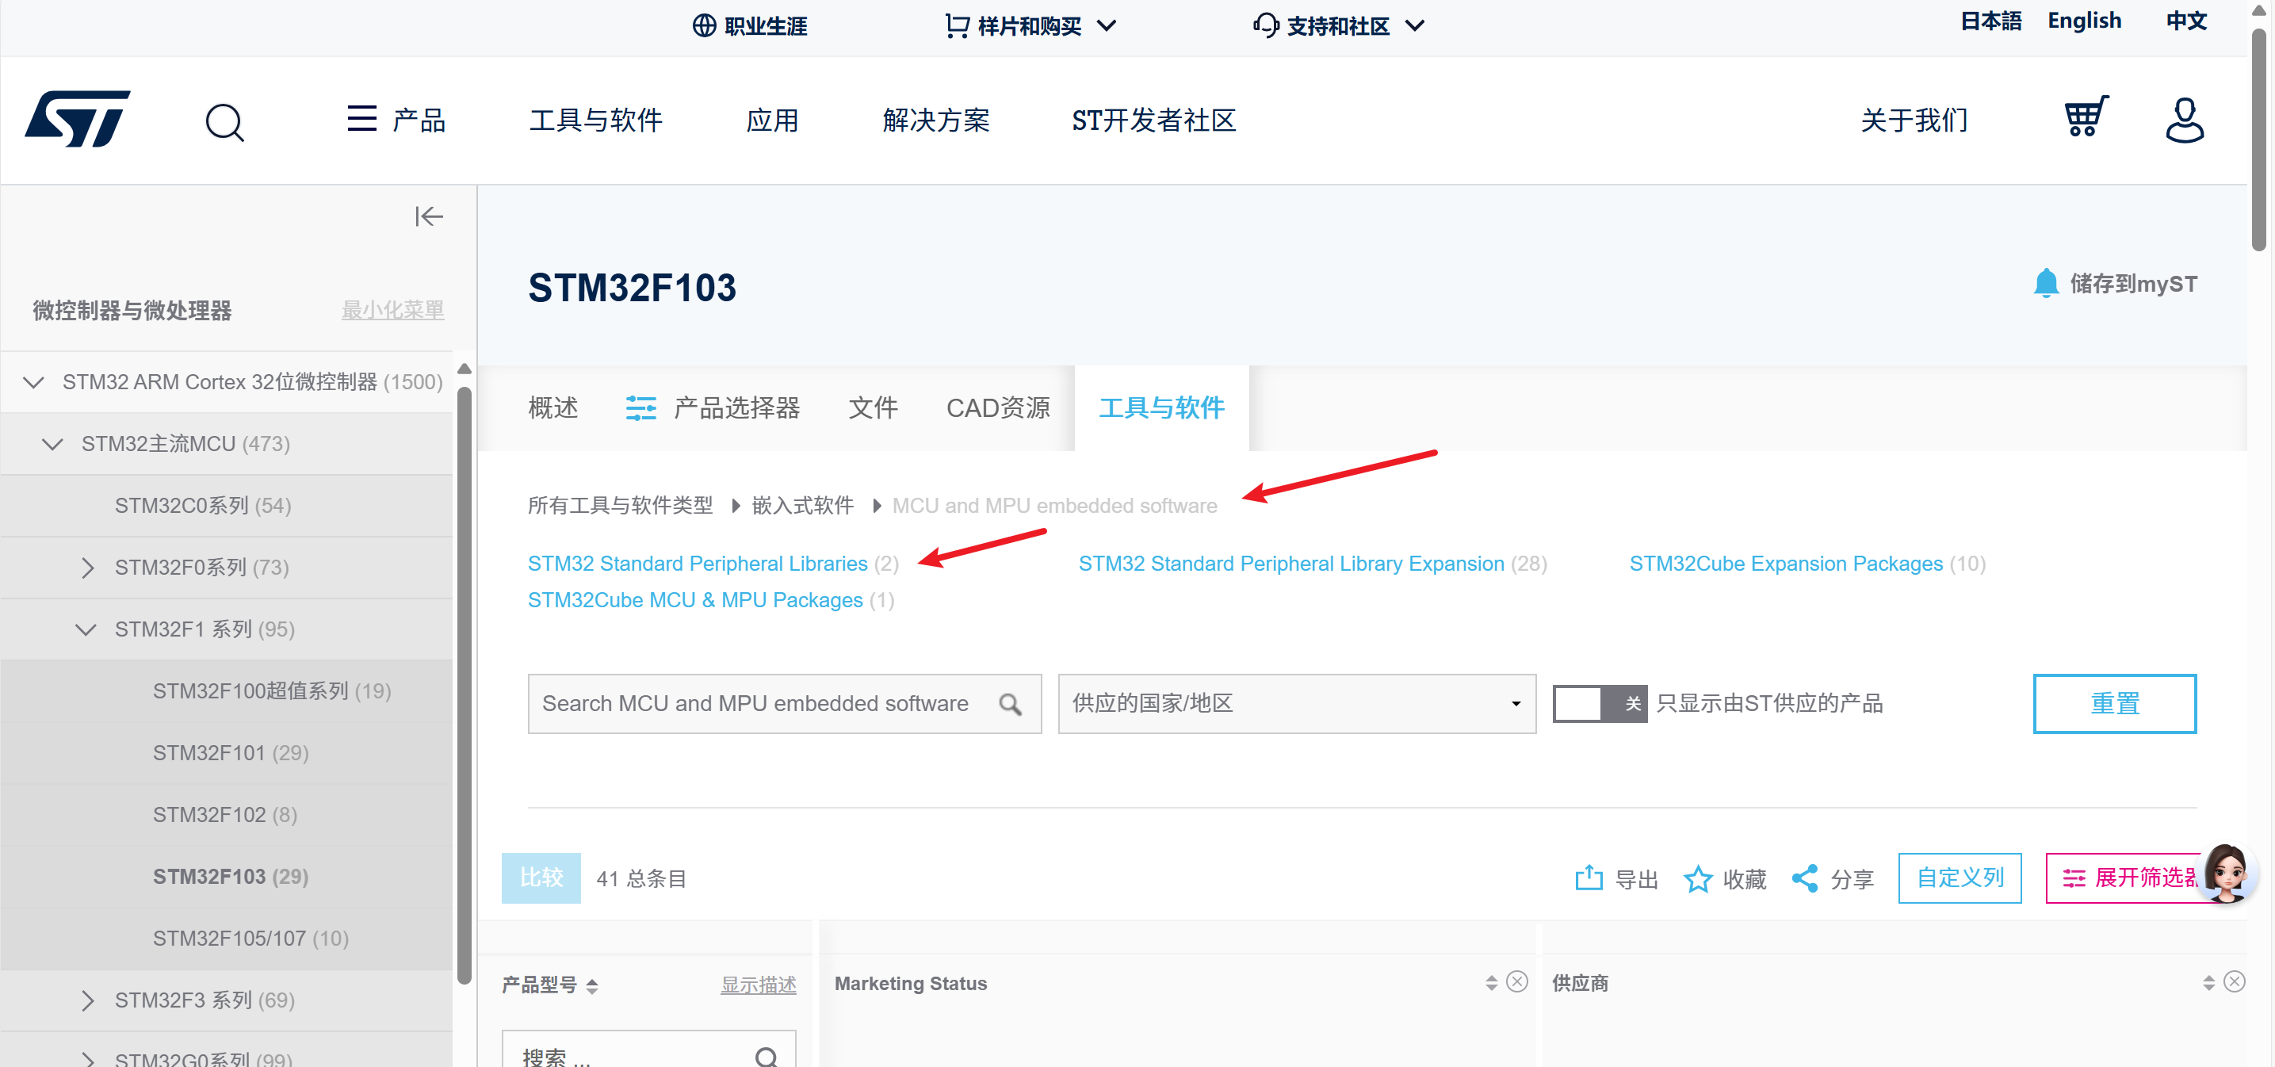This screenshot has width=2275, height=1067.
Task: Sort the Marketing Status column
Action: click(x=1492, y=983)
